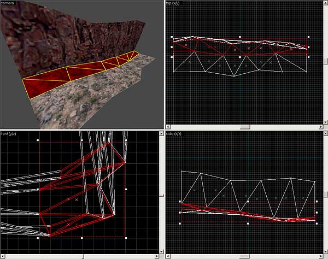Click scroll-up arrow in front view
The height and width of the screenshot is (259, 328).
coord(160,133)
